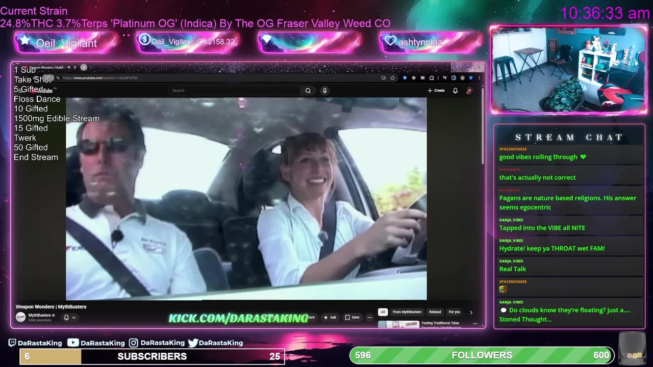Click the Twitter DaRastaKing handle
Screen dimensions: 653x367
[215, 343]
